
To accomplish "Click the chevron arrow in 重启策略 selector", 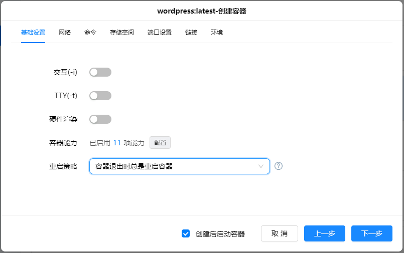I will [x=261, y=166].
